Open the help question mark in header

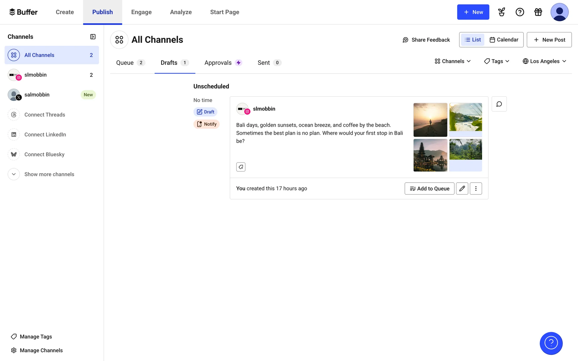pos(520,12)
